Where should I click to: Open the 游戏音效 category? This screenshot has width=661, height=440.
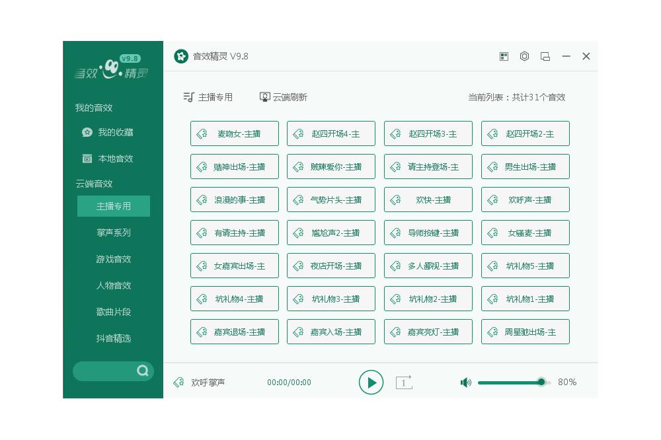[x=114, y=259]
